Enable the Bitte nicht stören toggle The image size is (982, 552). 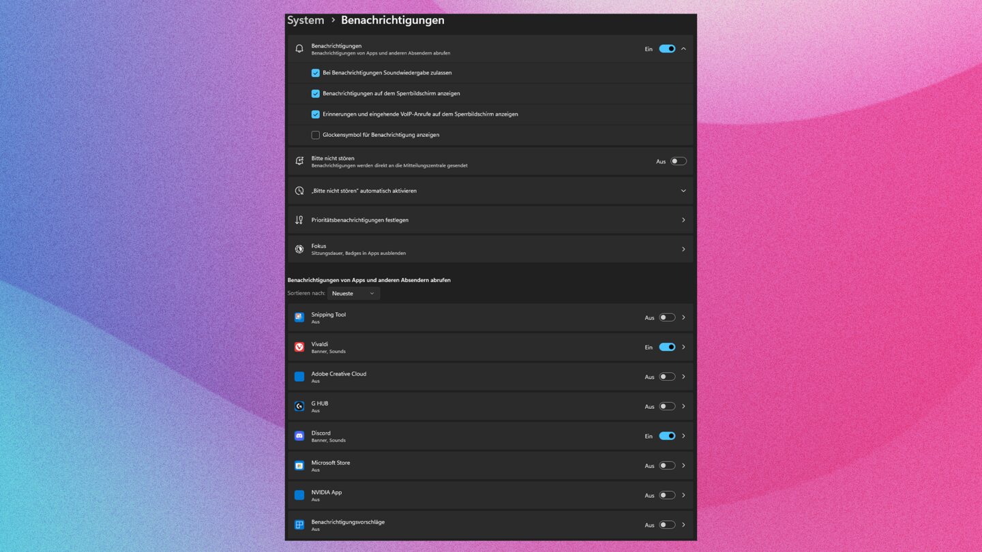(x=677, y=162)
